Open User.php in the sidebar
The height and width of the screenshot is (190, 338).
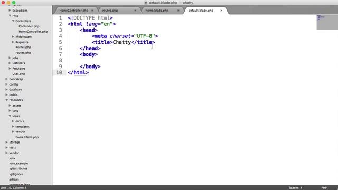19,74
